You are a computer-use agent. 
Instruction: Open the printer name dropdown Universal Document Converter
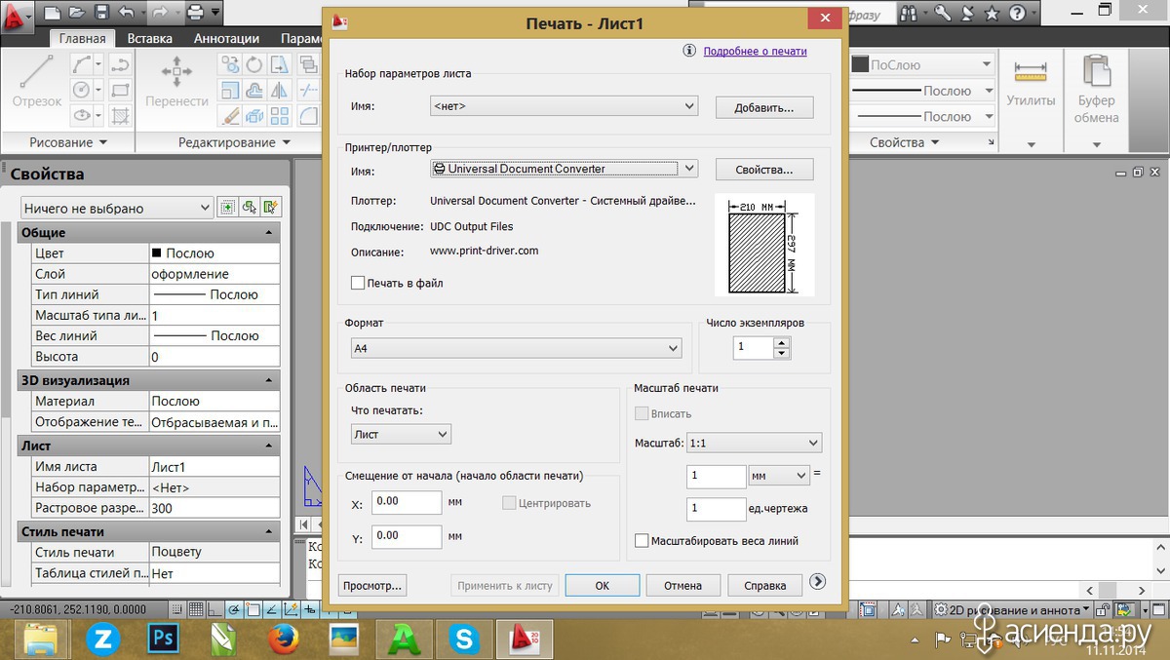564,169
